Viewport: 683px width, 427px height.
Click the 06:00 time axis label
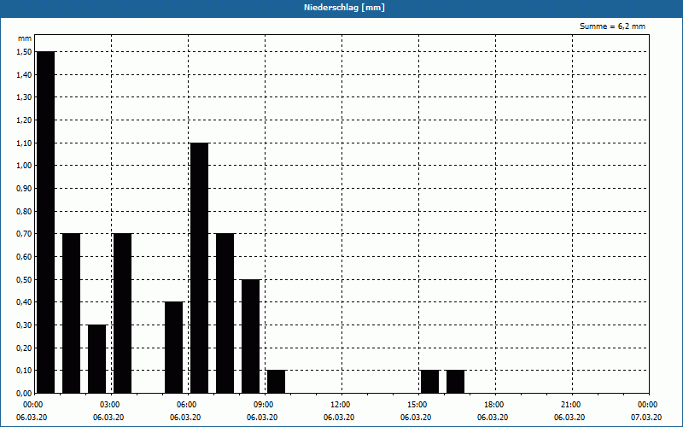pyautogui.click(x=187, y=405)
